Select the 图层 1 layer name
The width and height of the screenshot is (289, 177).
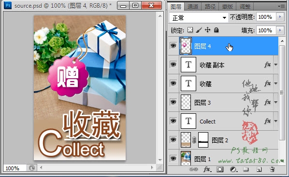point(202,159)
